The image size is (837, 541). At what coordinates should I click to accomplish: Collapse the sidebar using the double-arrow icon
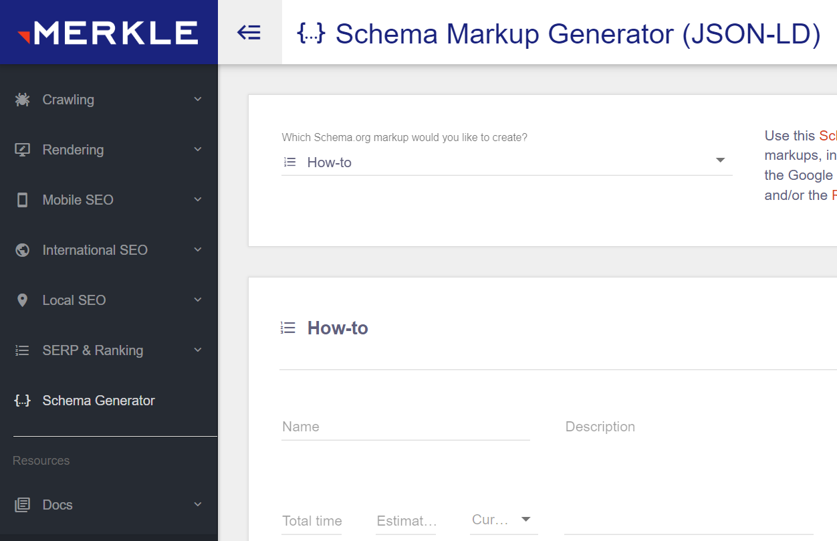point(249,32)
